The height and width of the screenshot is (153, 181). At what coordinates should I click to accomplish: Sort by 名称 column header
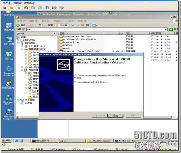pos(82,33)
